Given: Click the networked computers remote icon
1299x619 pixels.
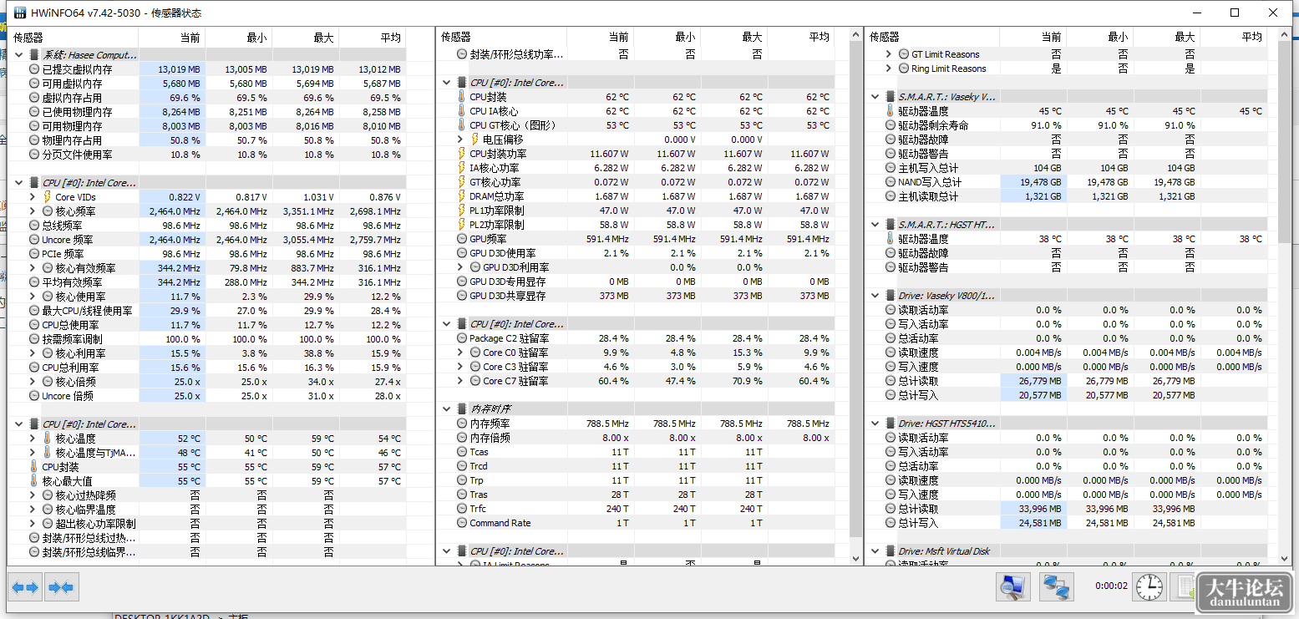Looking at the screenshot, I should (1056, 586).
